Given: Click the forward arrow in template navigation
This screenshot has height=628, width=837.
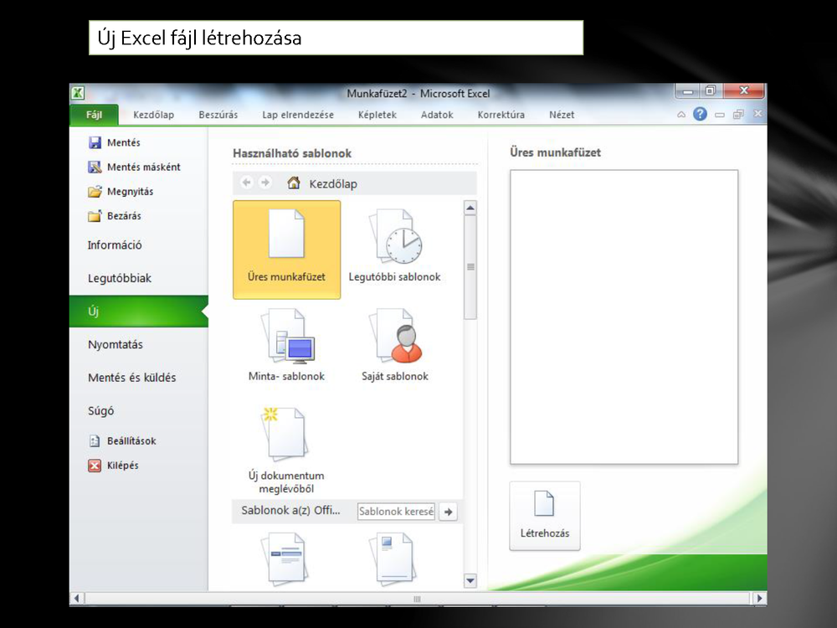Looking at the screenshot, I should [x=264, y=183].
